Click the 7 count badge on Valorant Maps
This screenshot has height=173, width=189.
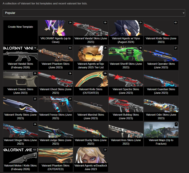[176, 124]
